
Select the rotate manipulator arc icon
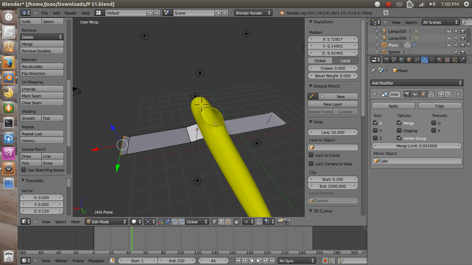coord(174,222)
